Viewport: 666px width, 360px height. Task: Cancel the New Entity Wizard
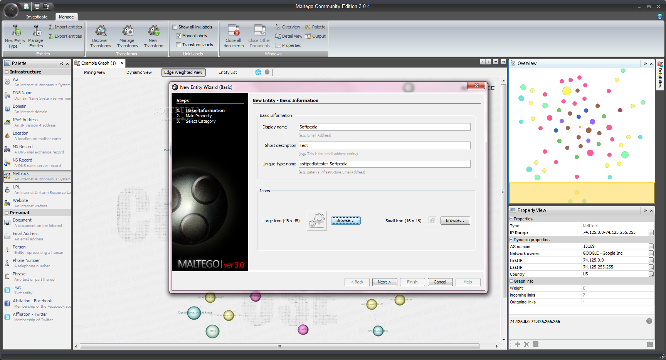[x=440, y=282]
